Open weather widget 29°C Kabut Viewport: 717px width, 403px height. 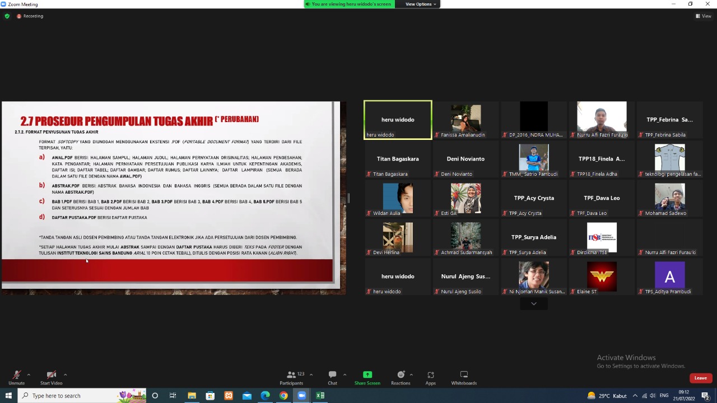(x=607, y=396)
